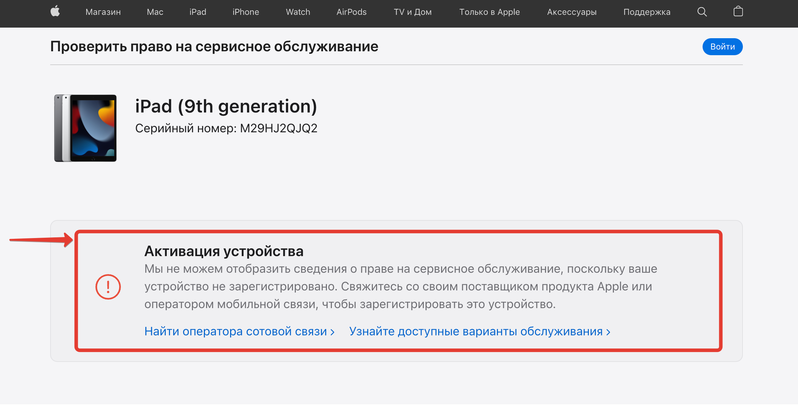798x416 pixels.
Task: Click the paragraph starting Мы не можем отобразить
Action: [x=401, y=287]
